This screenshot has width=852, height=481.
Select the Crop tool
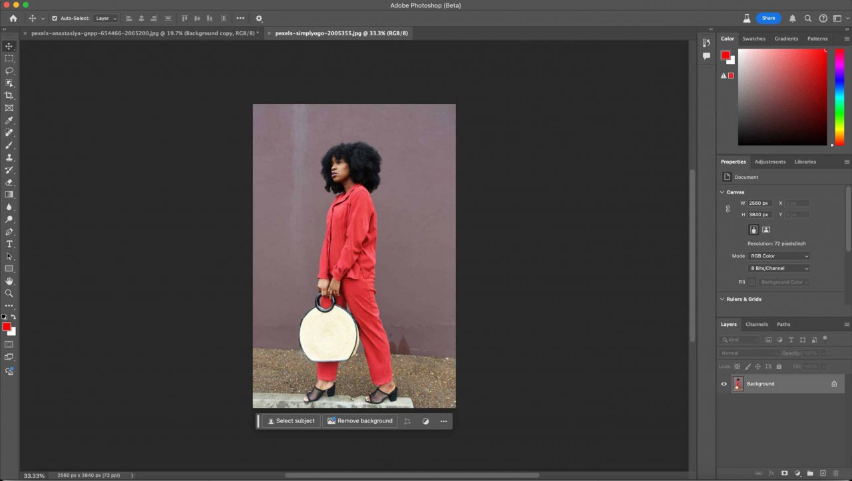9,95
